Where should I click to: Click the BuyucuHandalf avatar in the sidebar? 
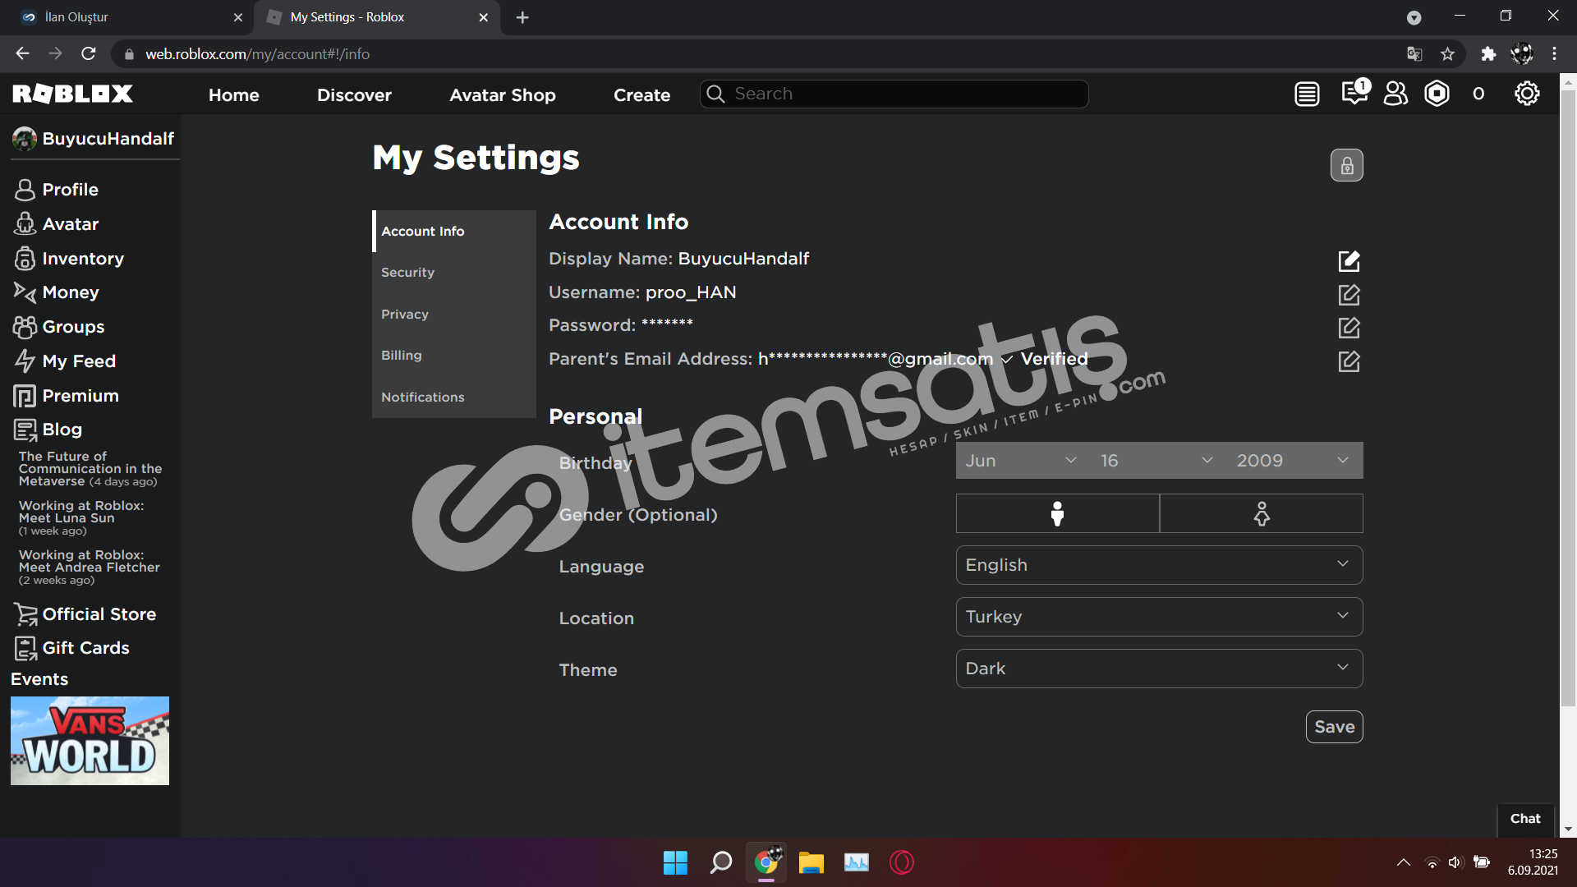25,139
